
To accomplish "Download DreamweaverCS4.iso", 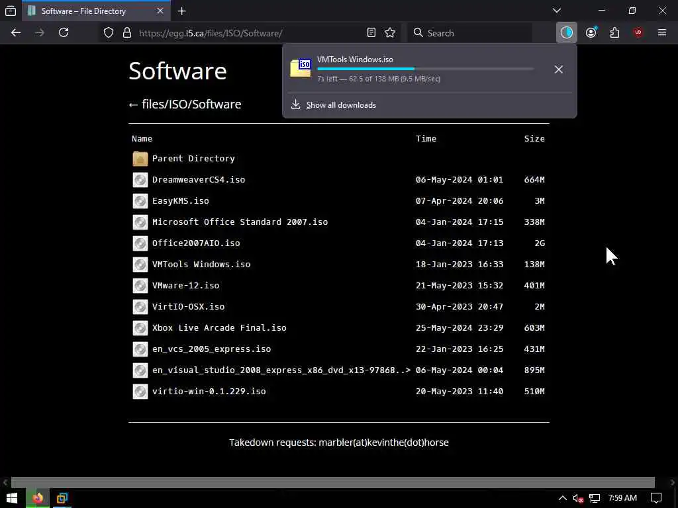I will point(199,180).
